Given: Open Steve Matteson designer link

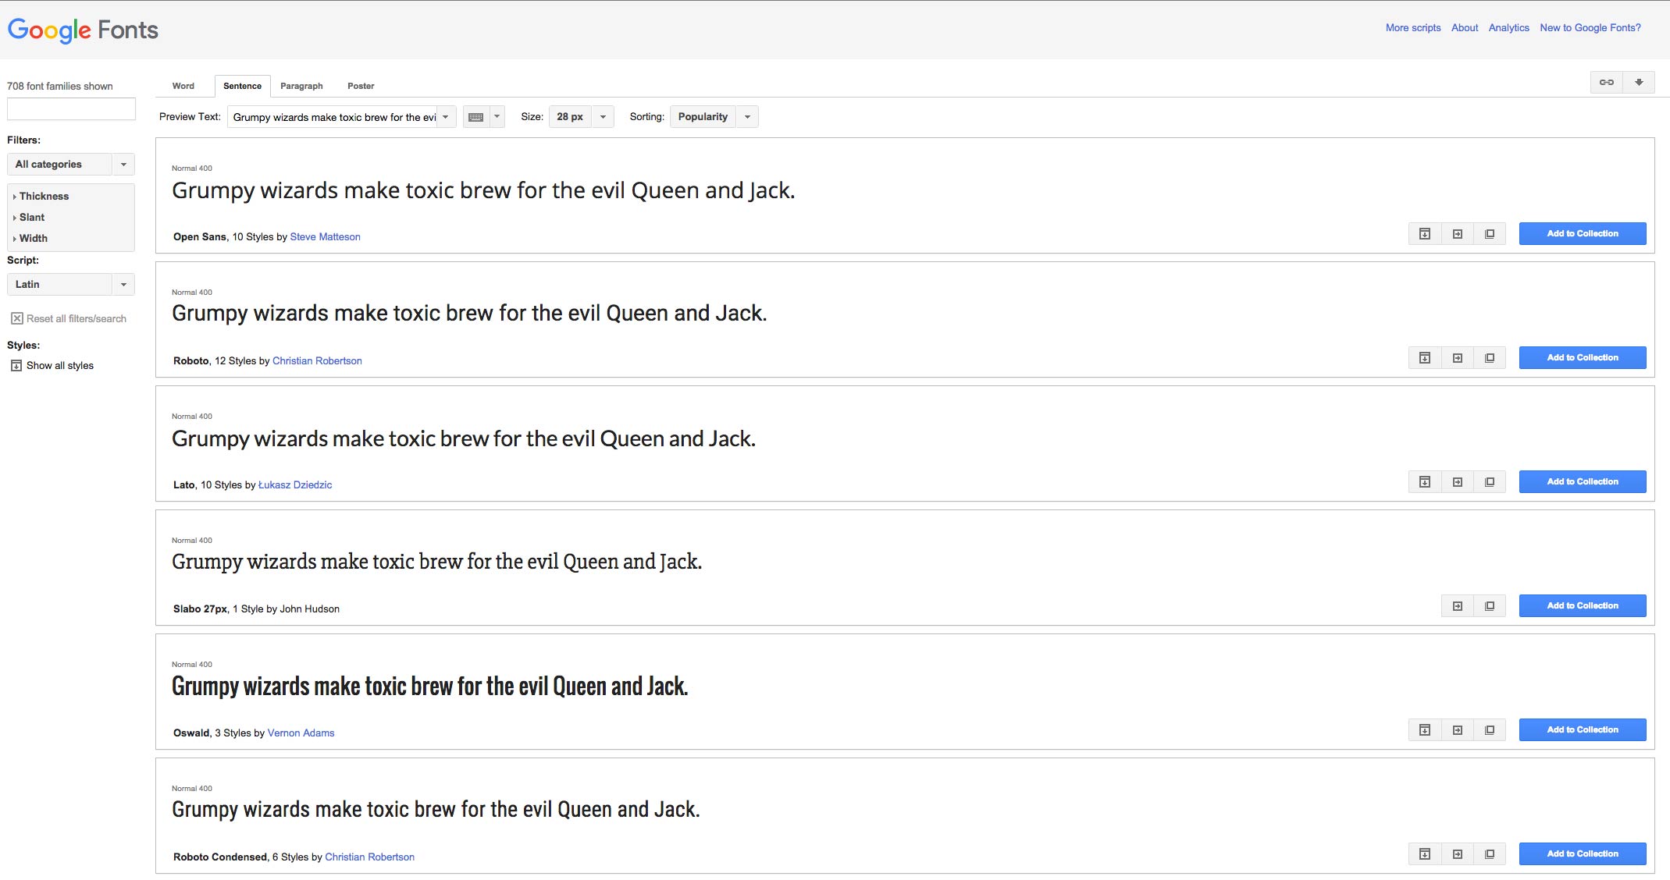Looking at the screenshot, I should (325, 237).
